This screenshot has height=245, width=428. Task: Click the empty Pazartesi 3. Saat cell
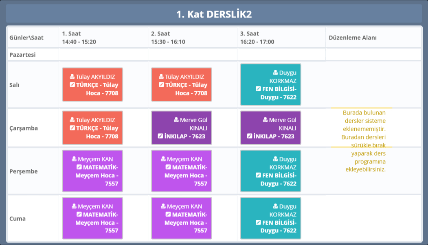tap(281, 55)
